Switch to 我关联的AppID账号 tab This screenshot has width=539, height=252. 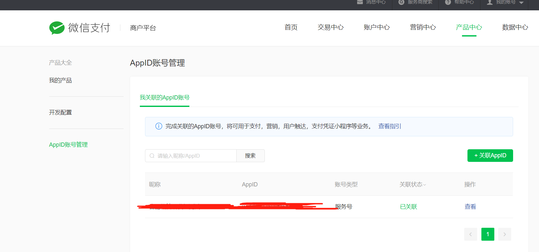pyautogui.click(x=164, y=98)
